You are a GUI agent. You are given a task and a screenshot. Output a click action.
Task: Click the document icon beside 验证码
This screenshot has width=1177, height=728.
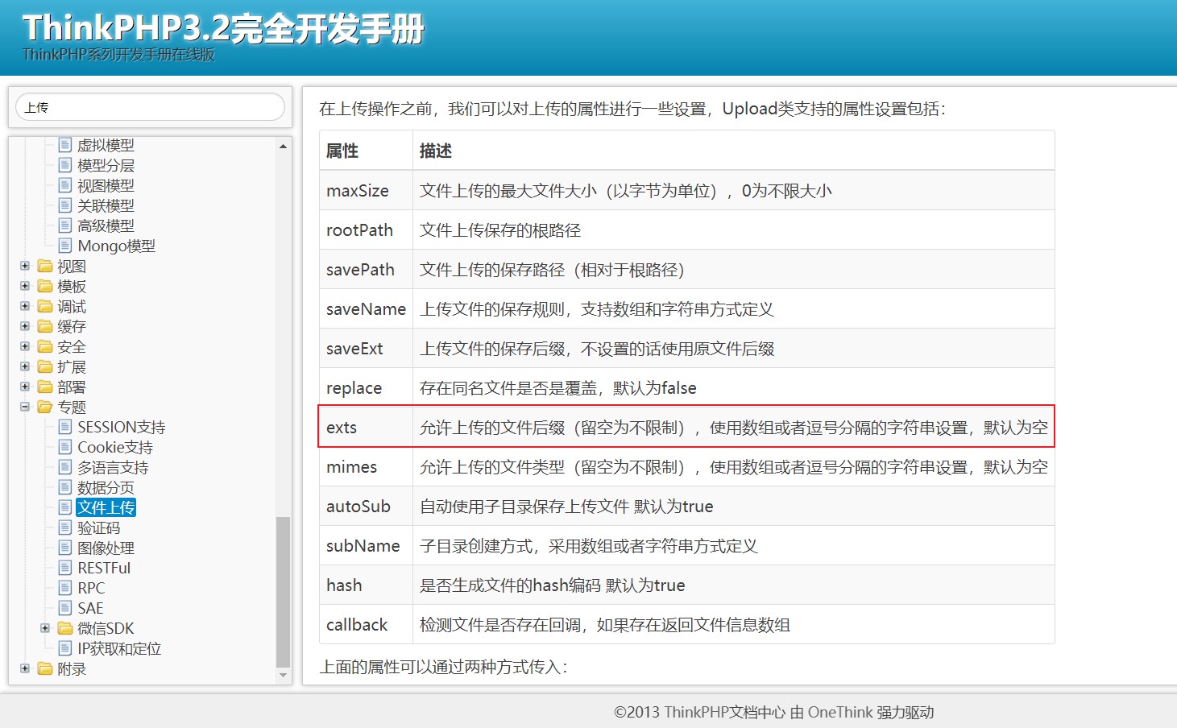pyautogui.click(x=65, y=527)
